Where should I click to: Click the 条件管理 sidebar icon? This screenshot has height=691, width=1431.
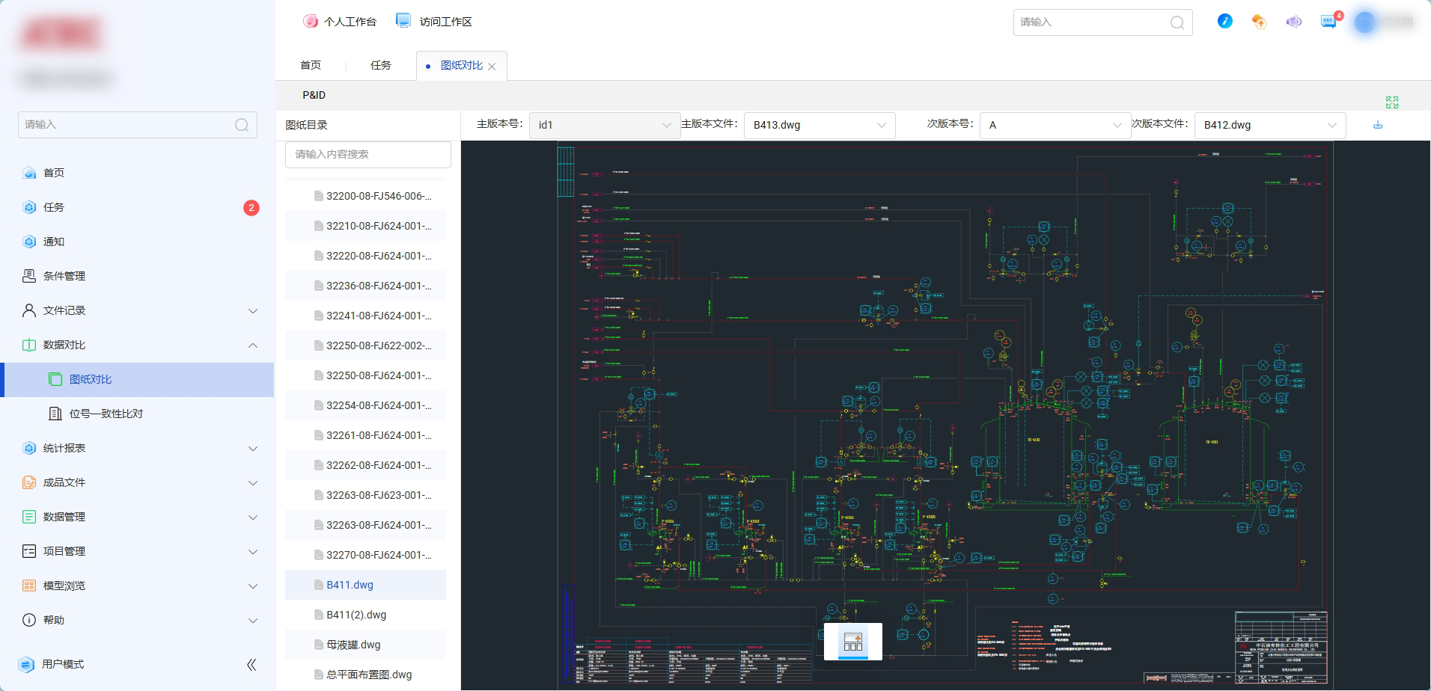(29, 276)
